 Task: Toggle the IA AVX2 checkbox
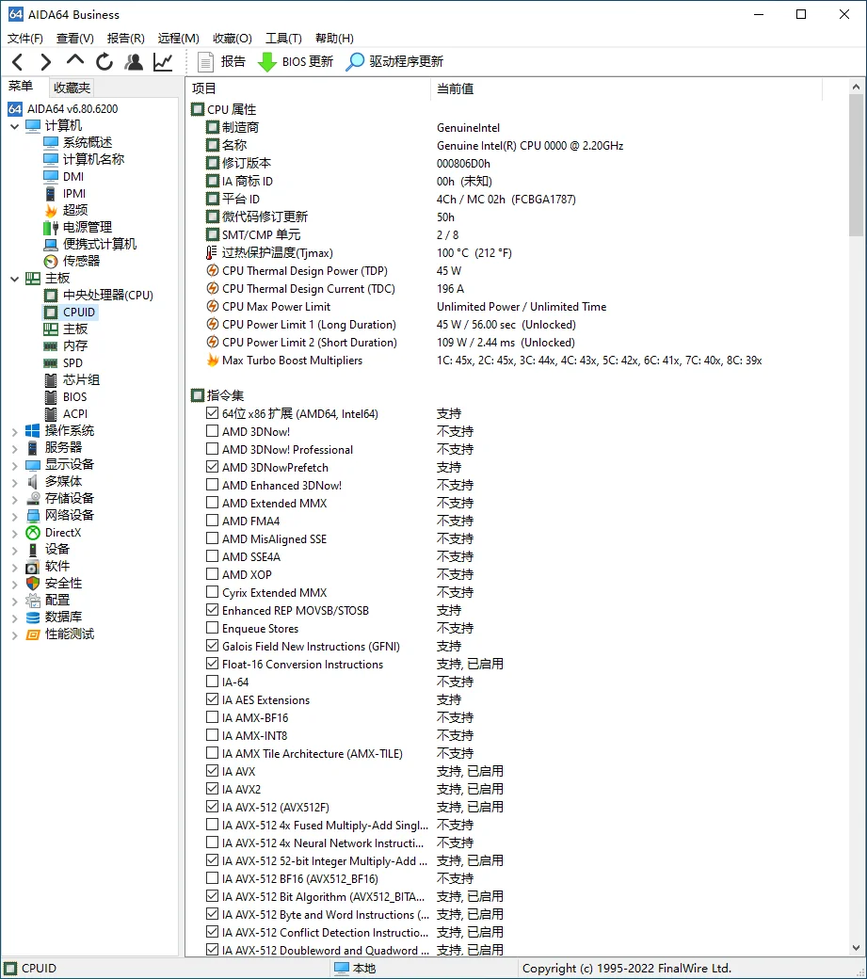(x=212, y=789)
